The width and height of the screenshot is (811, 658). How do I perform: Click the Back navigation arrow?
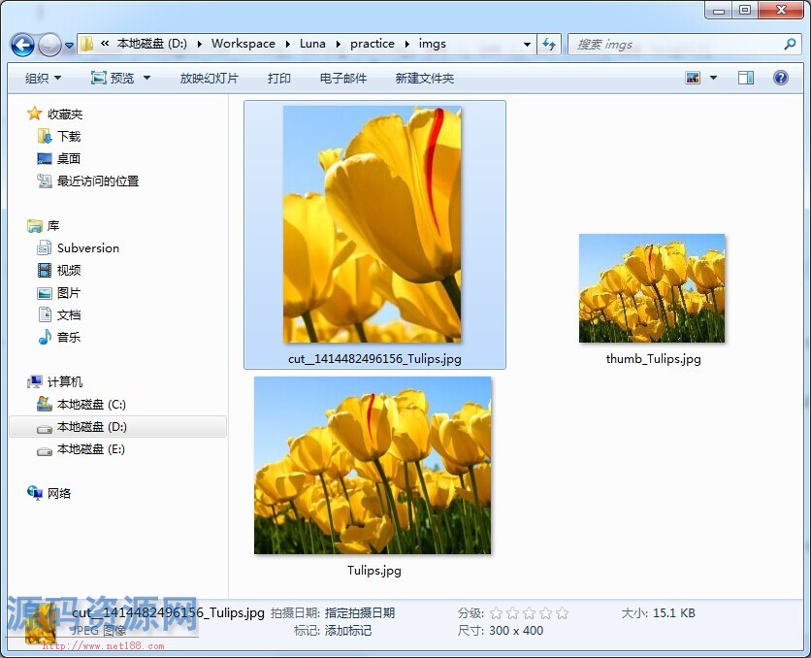tap(22, 45)
